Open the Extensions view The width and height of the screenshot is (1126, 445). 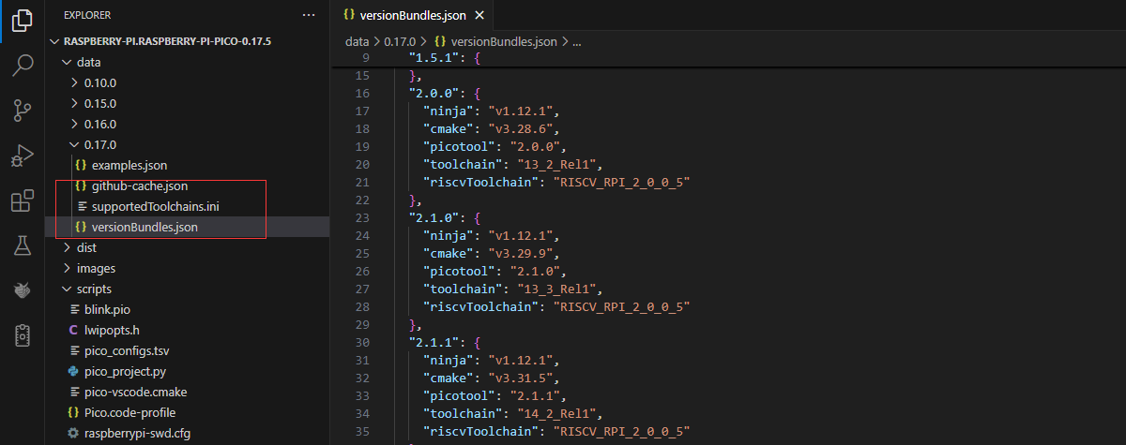[23, 200]
